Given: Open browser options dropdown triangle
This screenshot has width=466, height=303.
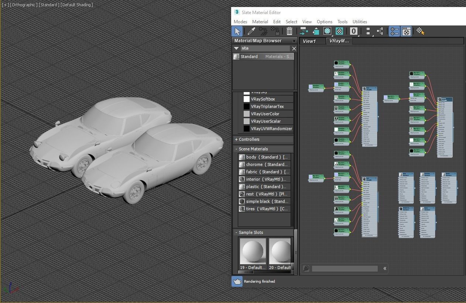Looking at the screenshot, I should tap(236, 48).
